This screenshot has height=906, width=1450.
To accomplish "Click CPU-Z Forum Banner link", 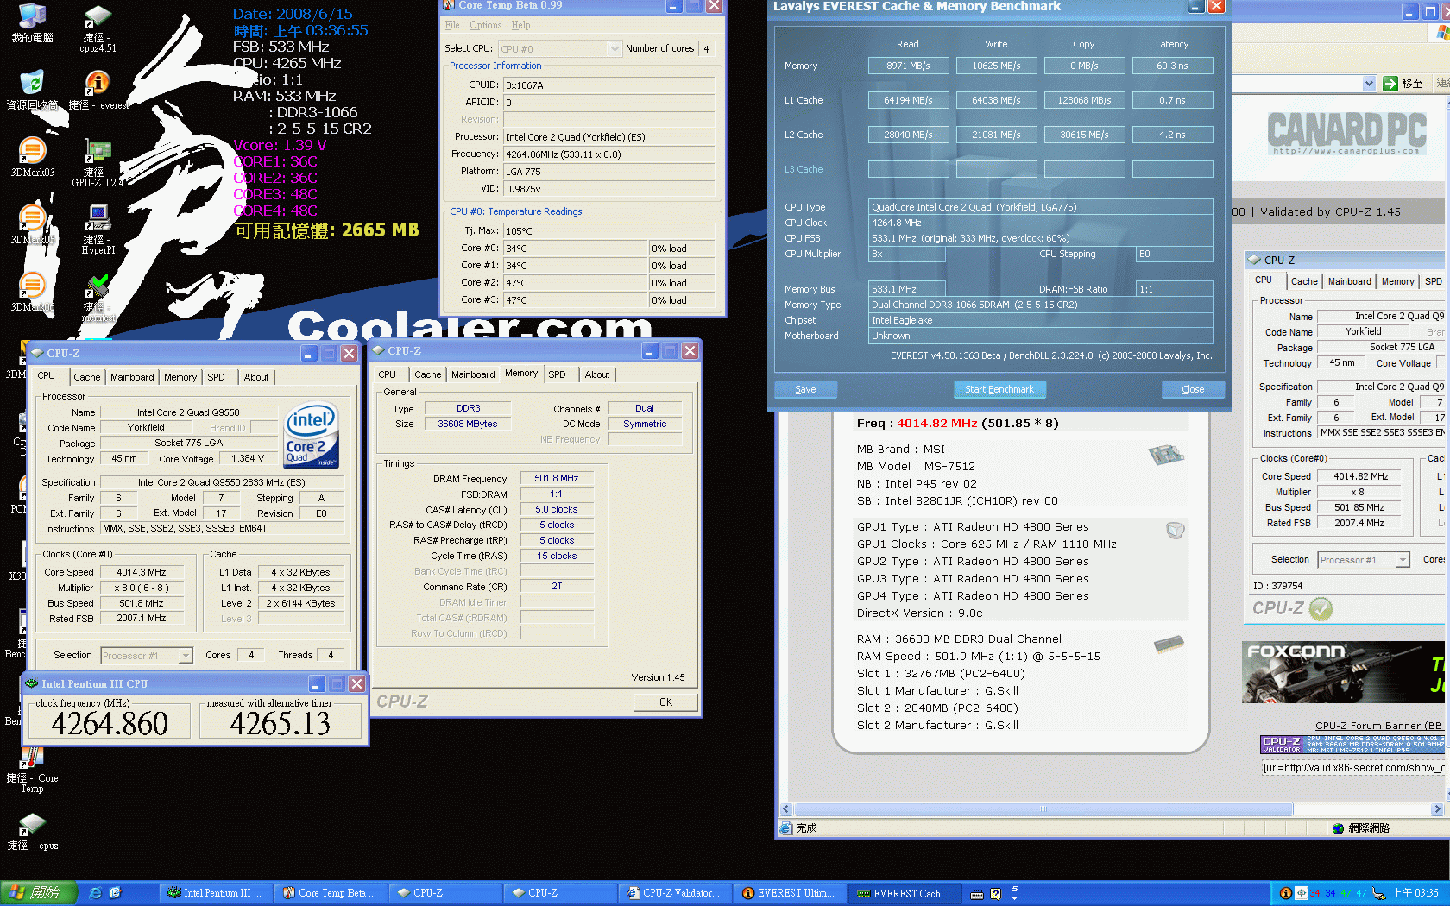I will 1378,726.
